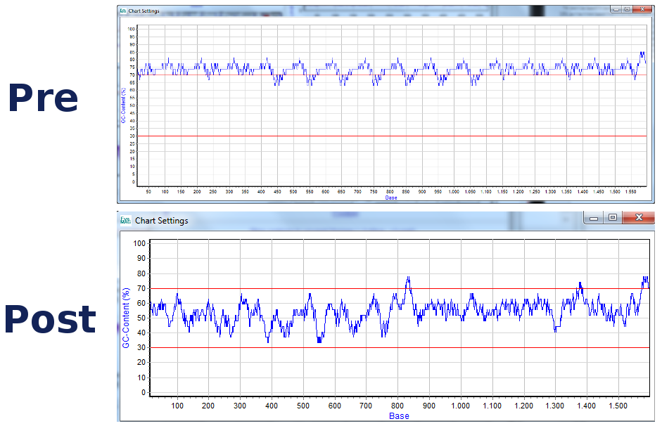This screenshot has height=426, width=662.
Task: Click the GC-Content (%) axis label in Post chart
Action: [x=127, y=318]
